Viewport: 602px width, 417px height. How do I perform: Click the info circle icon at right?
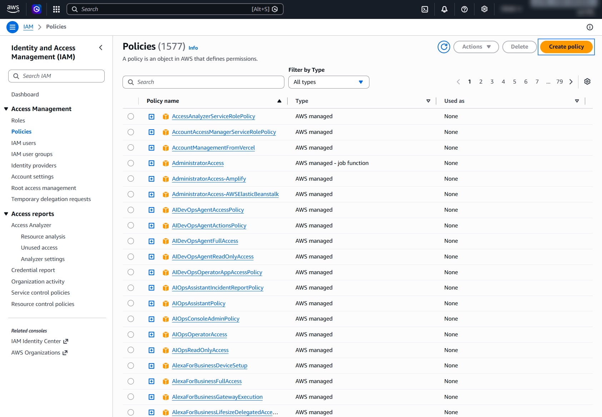pyautogui.click(x=590, y=27)
